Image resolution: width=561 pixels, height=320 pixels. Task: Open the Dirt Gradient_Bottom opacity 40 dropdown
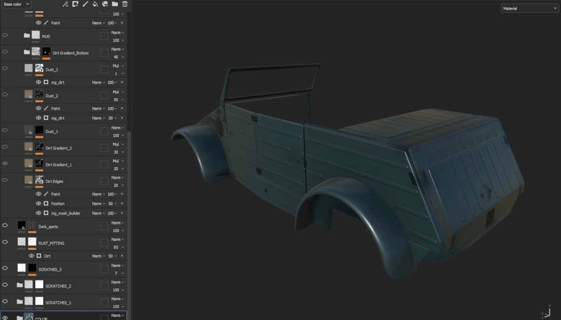pos(118,57)
